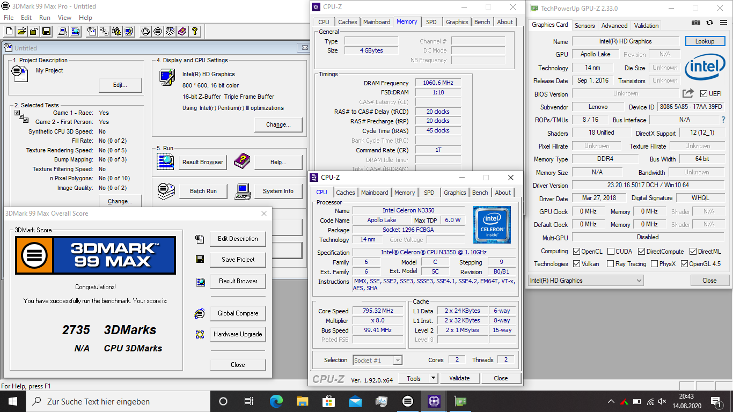Switch to the Validation tab in GPU-Z
Image resolution: width=733 pixels, height=412 pixels.
coord(646,26)
